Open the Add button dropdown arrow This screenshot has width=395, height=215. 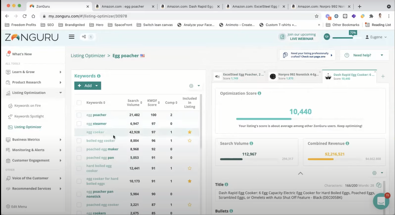96,86
